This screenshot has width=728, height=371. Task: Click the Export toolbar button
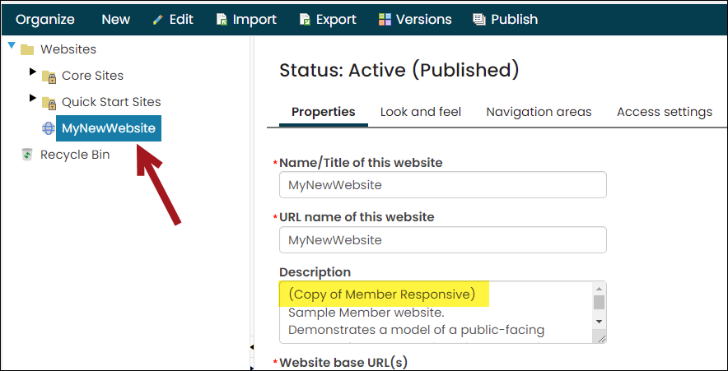click(329, 20)
